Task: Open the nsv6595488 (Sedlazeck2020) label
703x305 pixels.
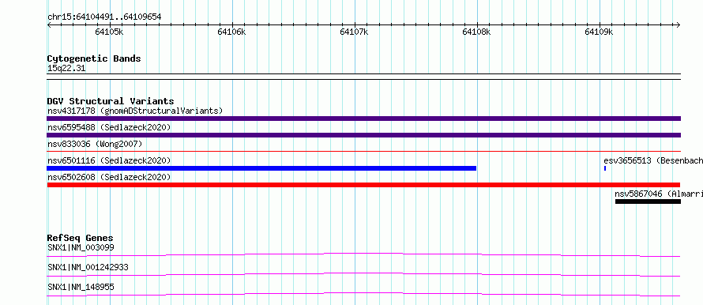Action: click(x=109, y=127)
